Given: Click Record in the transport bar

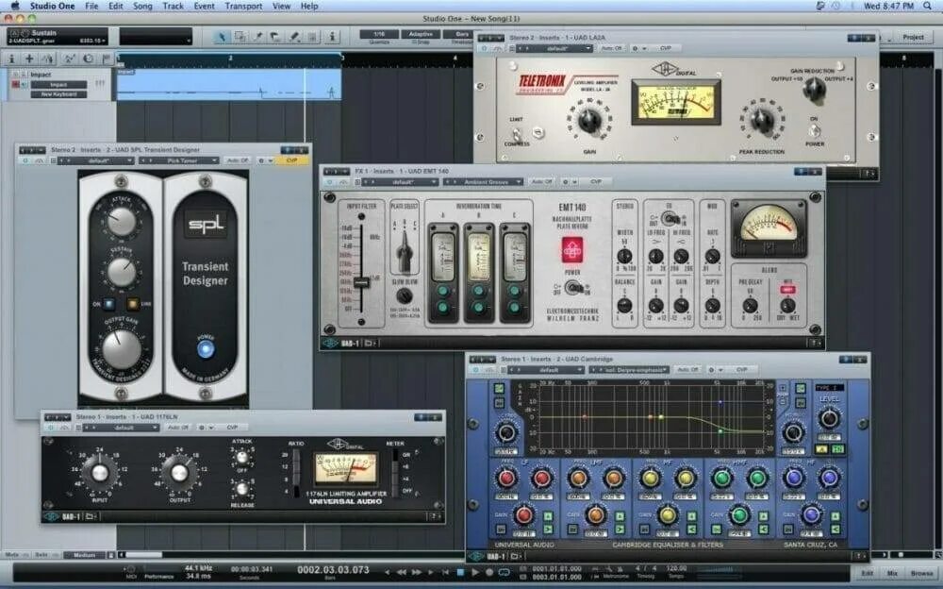Looking at the screenshot, I should (488, 572).
